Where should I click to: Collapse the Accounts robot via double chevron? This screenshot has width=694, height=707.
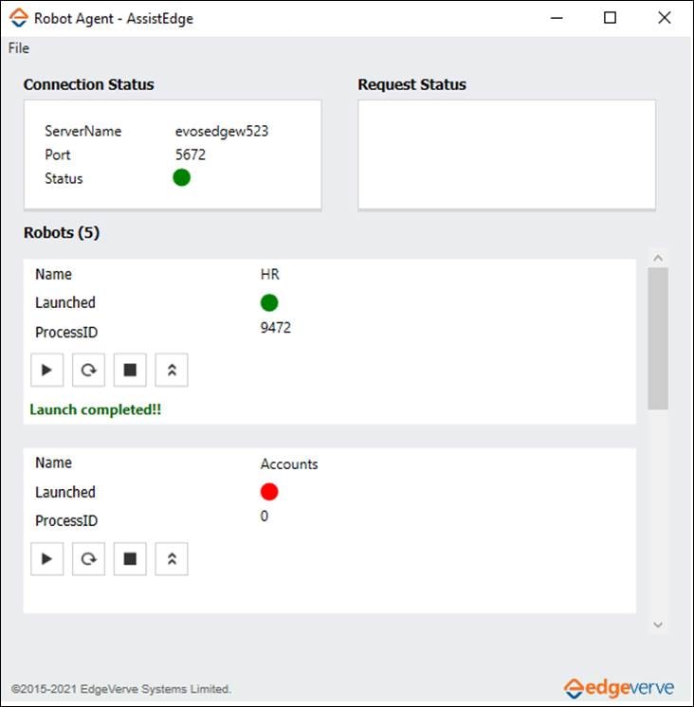[x=172, y=559]
